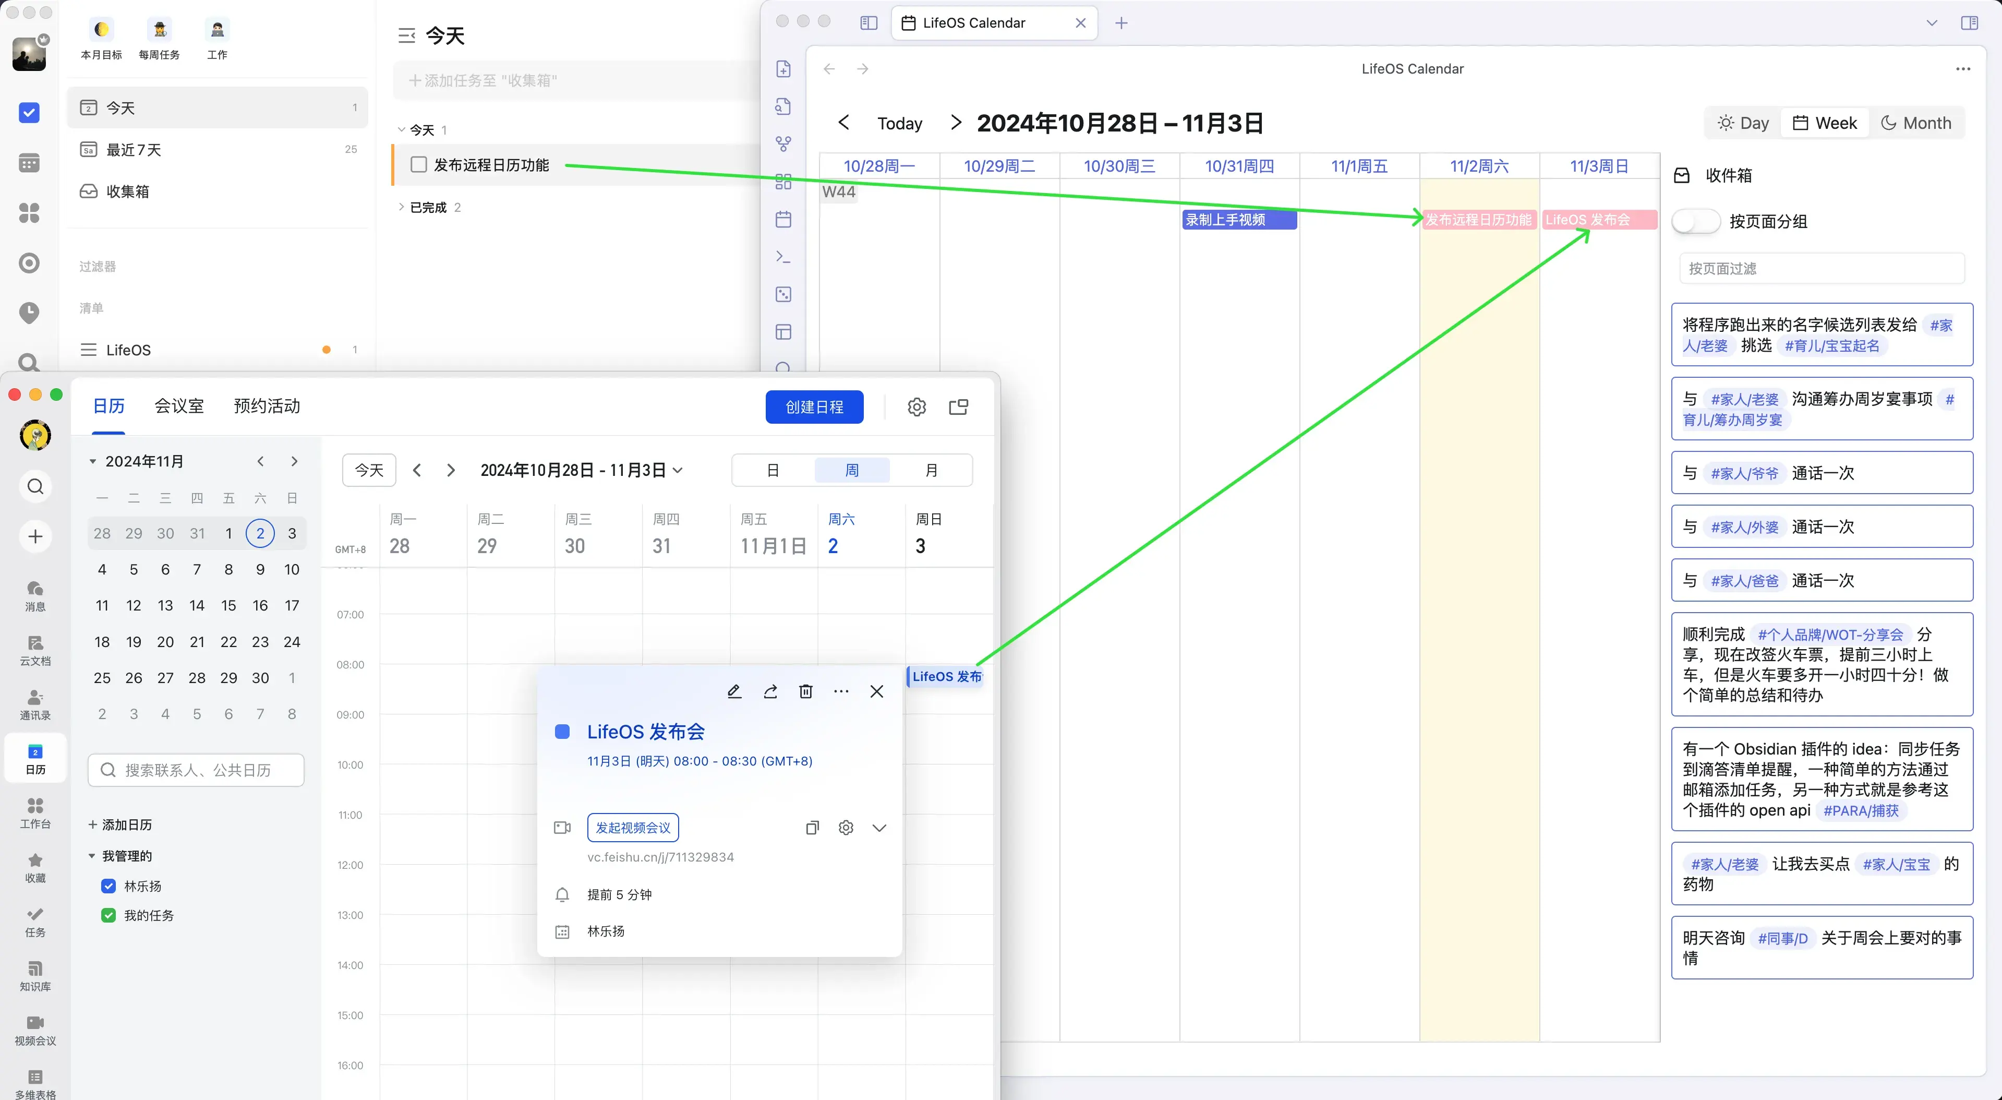Viewport: 2002px width, 1100px height.
Task: Open the terminal command icon in Obsidian ribbon
Action: pyautogui.click(x=783, y=257)
